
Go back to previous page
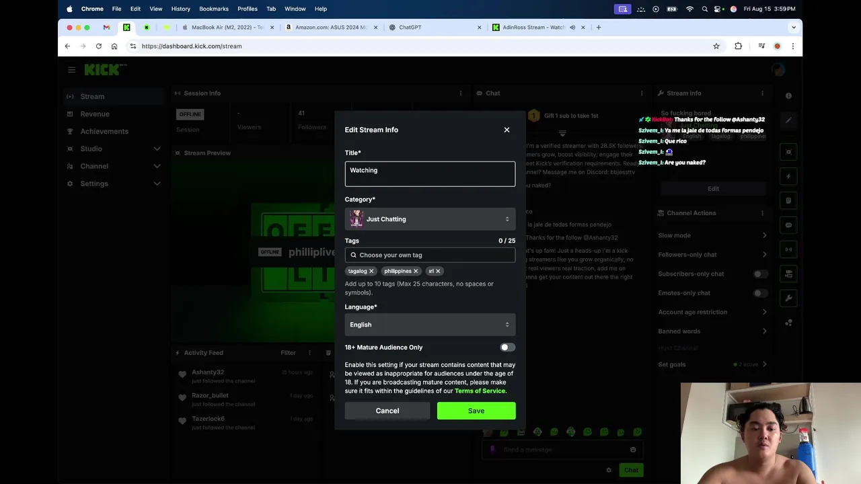67,46
